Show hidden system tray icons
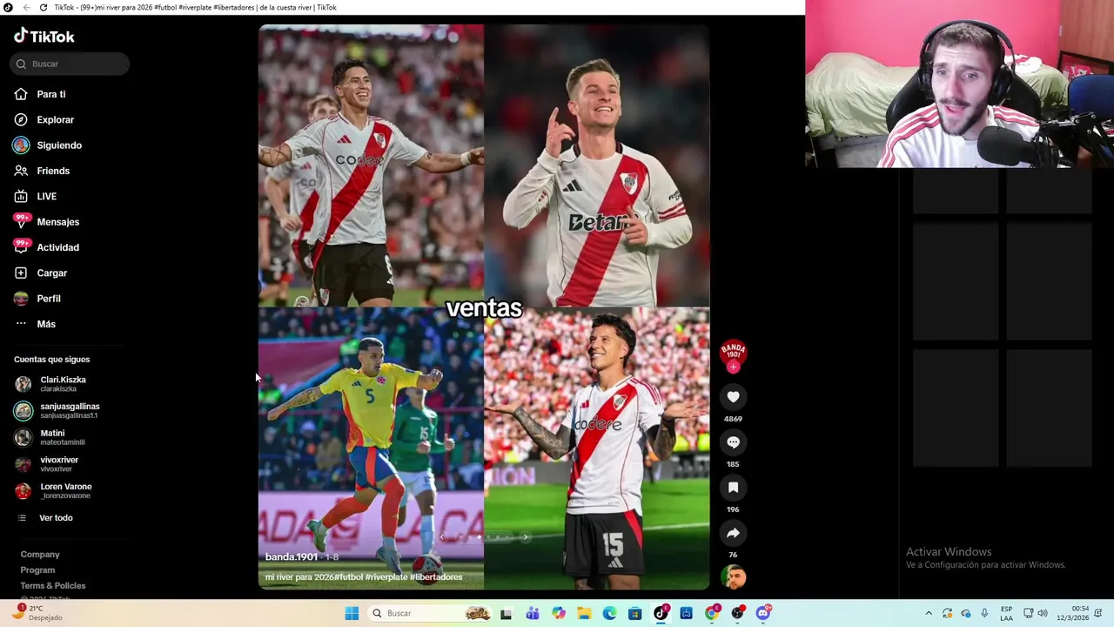The width and height of the screenshot is (1114, 627). 929,613
